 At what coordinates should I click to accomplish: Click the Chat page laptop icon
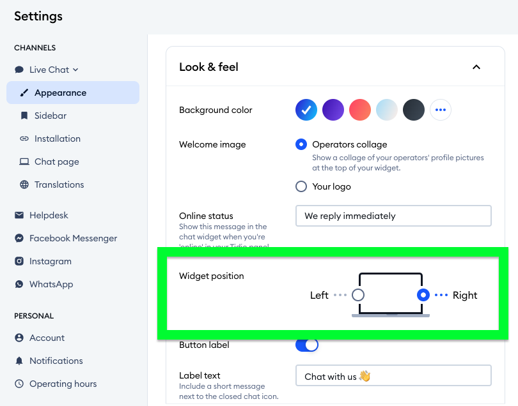pyautogui.click(x=24, y=162)
